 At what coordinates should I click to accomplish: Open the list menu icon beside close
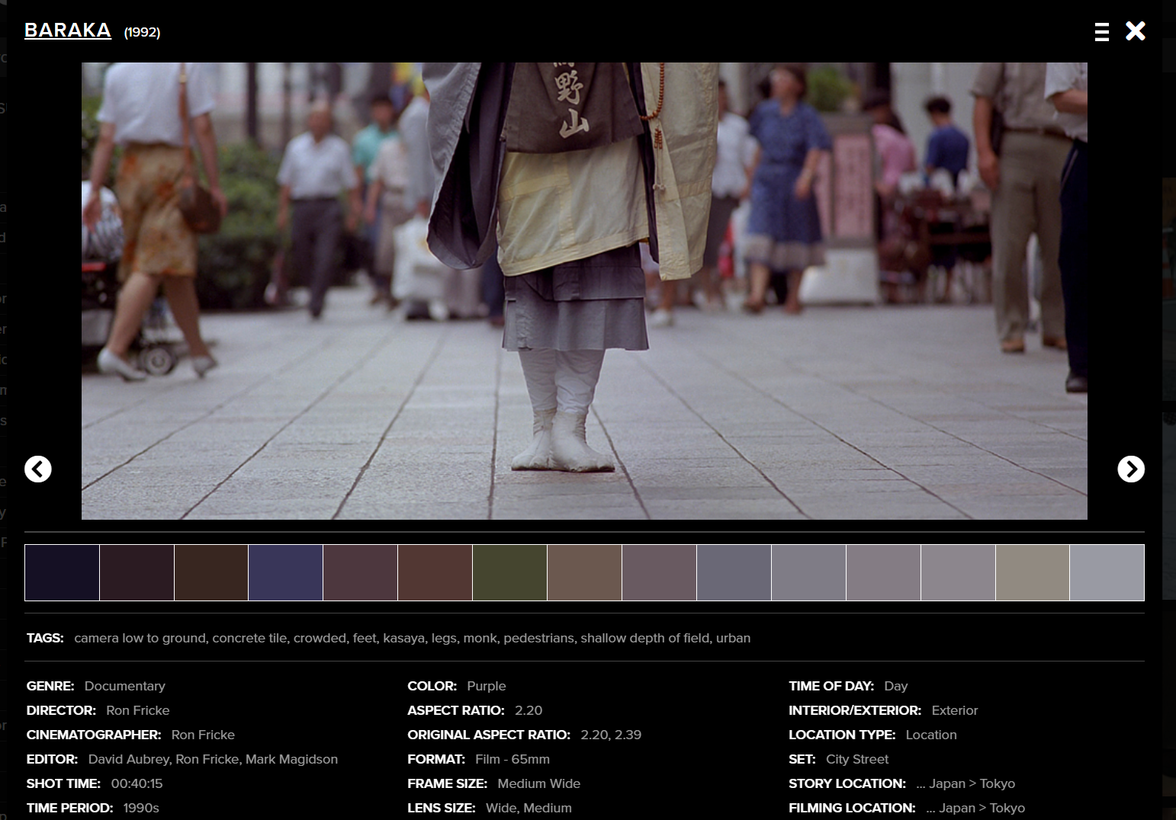pos(1101,31)
